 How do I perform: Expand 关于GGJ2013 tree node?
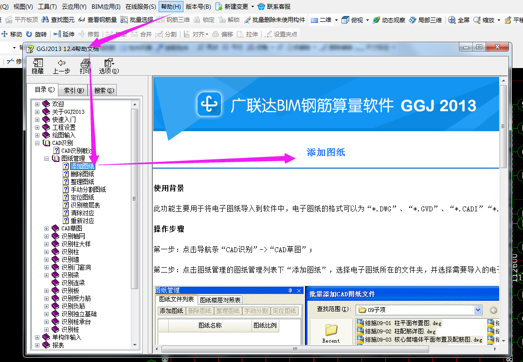37,112
